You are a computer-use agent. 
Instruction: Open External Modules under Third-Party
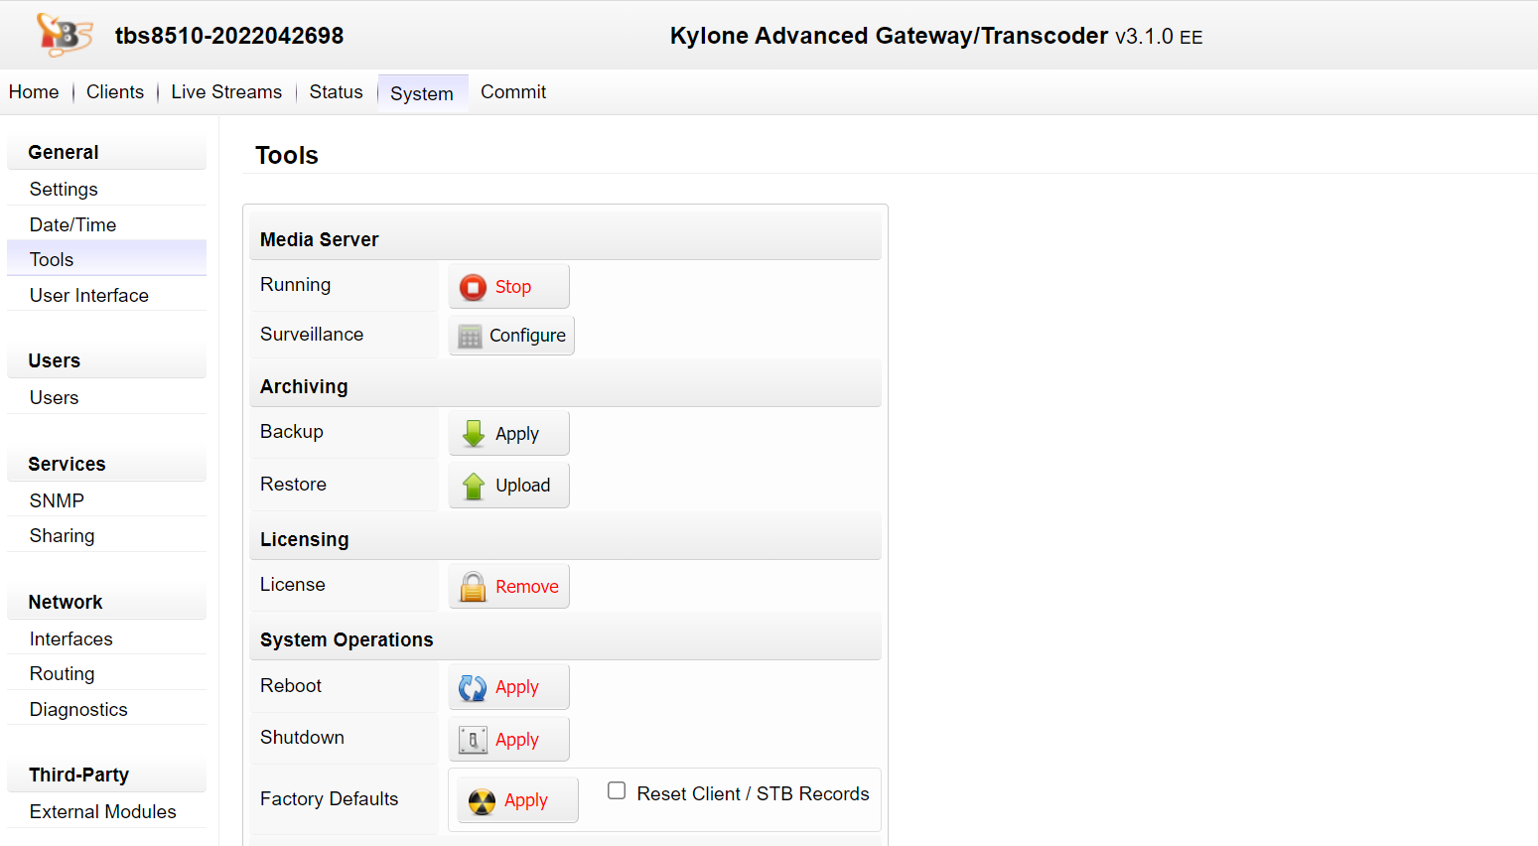[102, 811]
